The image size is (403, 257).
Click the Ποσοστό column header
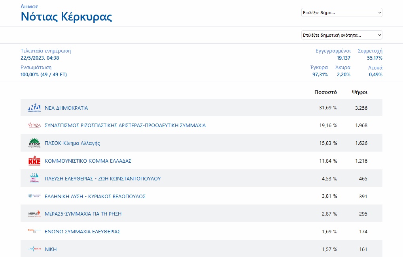pyautogui.click(x=325, y=92)
